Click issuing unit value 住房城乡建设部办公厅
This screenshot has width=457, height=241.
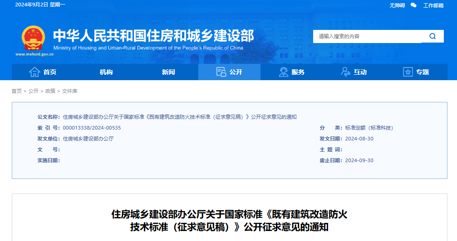(88, 139)
